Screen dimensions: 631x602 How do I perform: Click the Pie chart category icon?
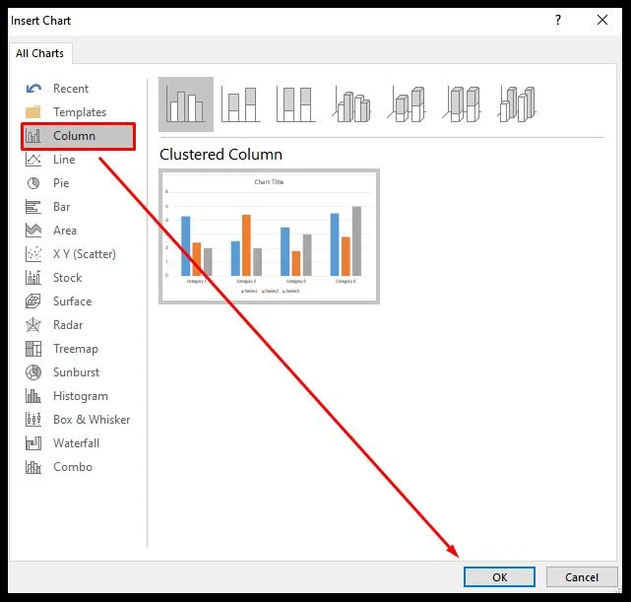click(33, 183)
